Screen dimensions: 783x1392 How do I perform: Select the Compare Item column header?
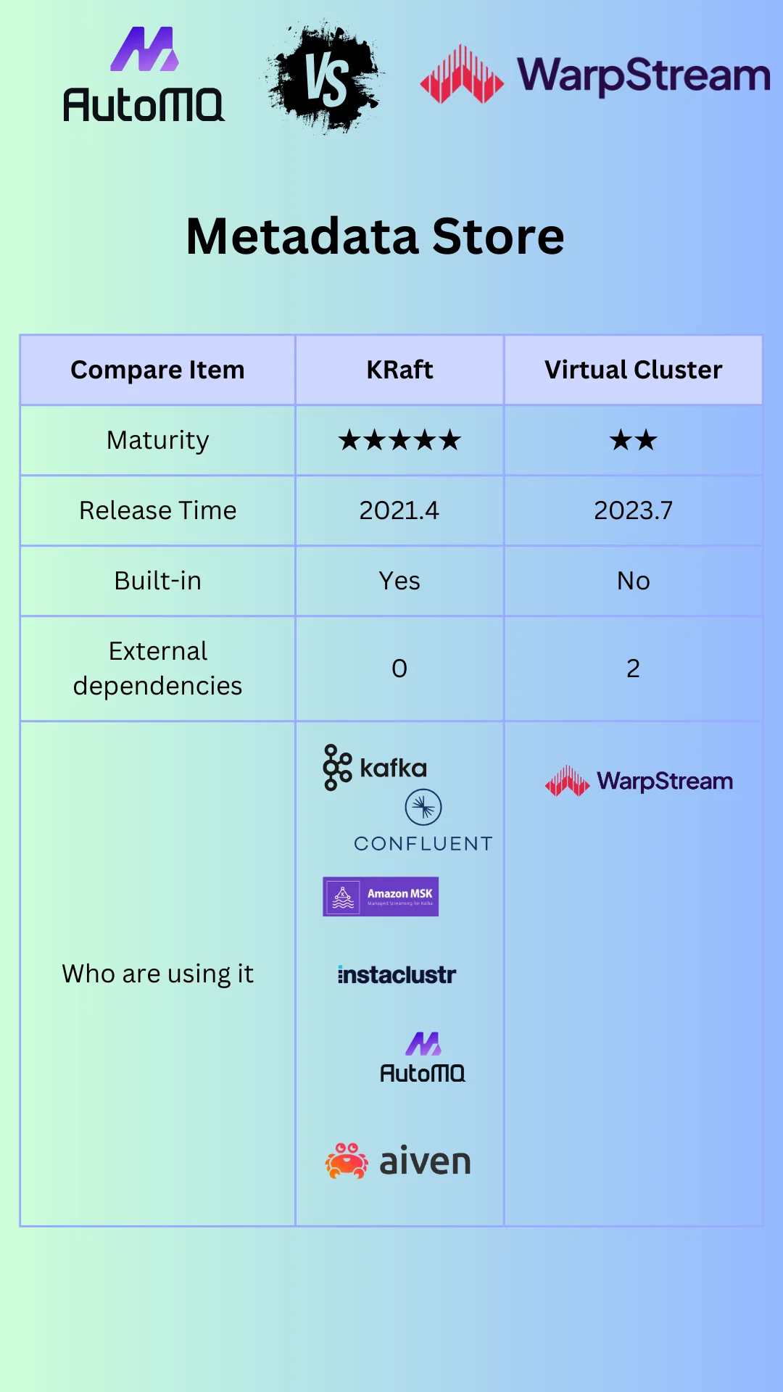(157, 370)
